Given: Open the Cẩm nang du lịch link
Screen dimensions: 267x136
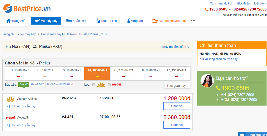Looking at the screenshot, I should (221, 3).
